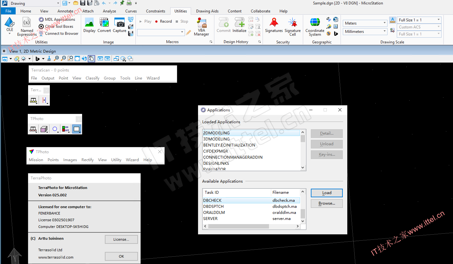Click Record macro button

pos(163,21)
